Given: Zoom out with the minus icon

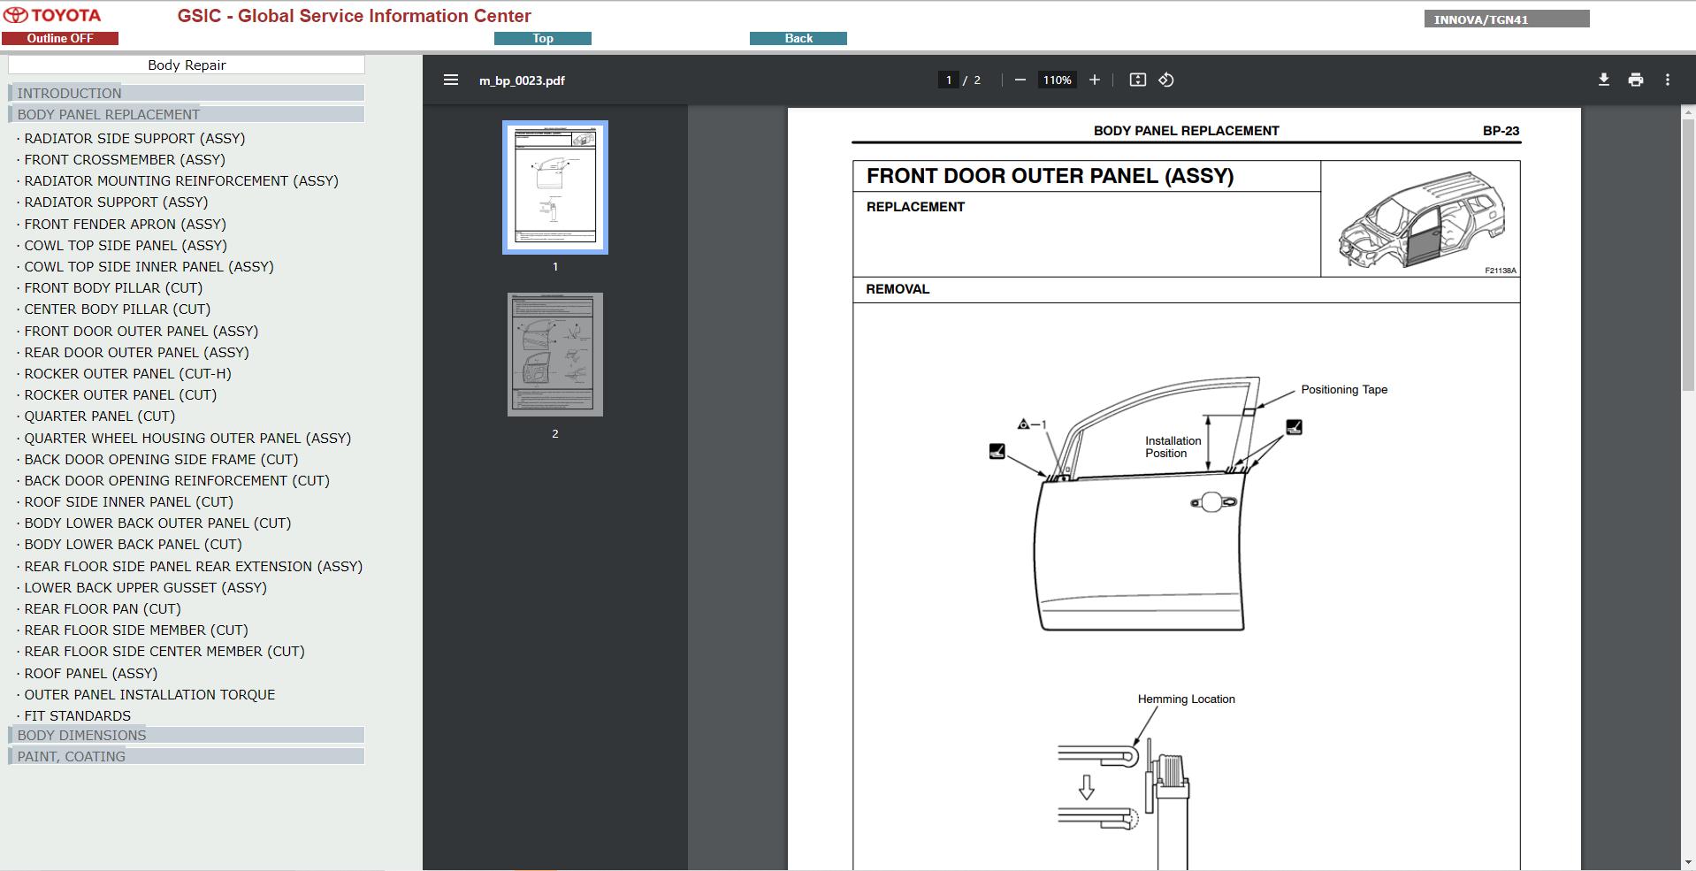Looking at the screenshot, I should 1020,80.
